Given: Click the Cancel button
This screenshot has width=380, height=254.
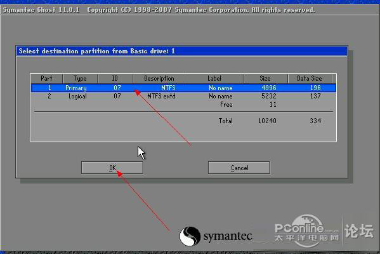Looking at the screenshot, I should (239, 168).
